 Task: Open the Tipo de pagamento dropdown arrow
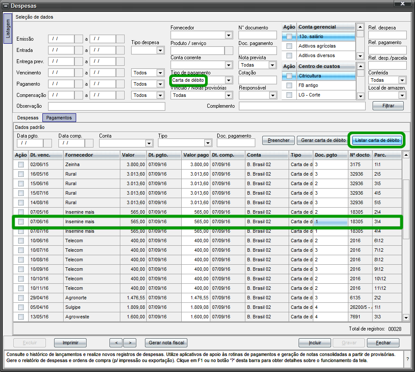(228, 80)
